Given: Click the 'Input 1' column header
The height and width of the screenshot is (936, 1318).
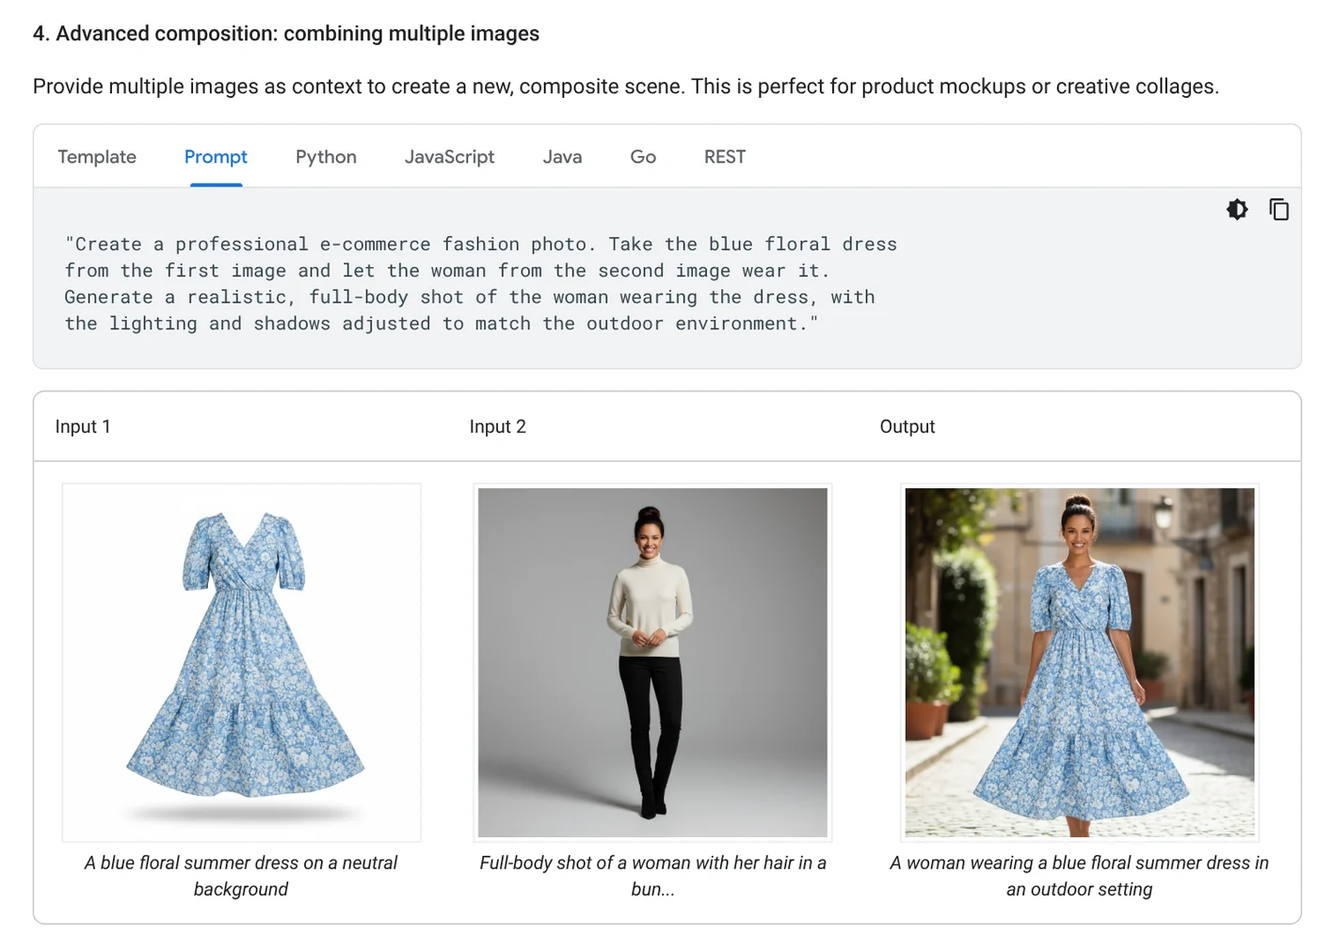Looking at the screenshot, I should pos(83,426).
